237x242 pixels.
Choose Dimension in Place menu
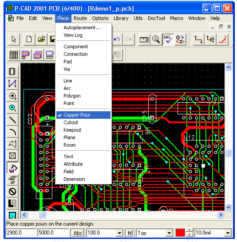click(83, 179)
